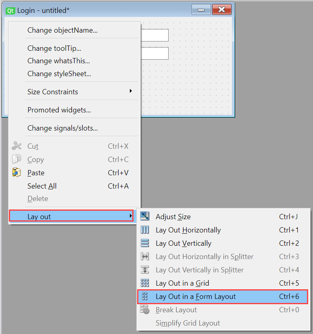Click the Lay Out in a Grid icon
This screenshot has height=334, width=313.
(145, 283)
